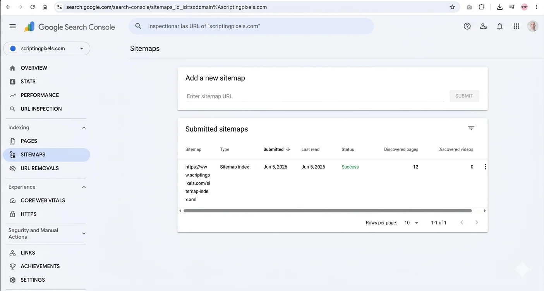
Task: Click the Google Search Console logo
Action: [x=69, y=27]
